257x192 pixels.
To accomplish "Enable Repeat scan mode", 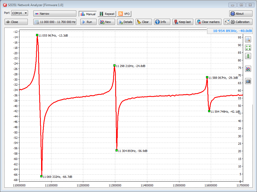I will coord(106,14).
